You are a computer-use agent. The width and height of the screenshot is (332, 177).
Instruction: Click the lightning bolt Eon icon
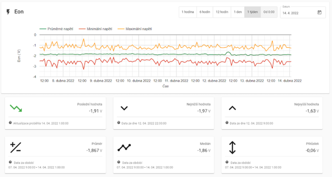pos(8,12)
